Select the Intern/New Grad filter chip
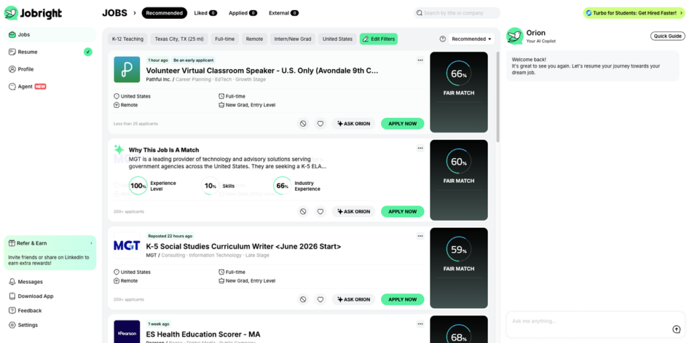 point(293,39)
